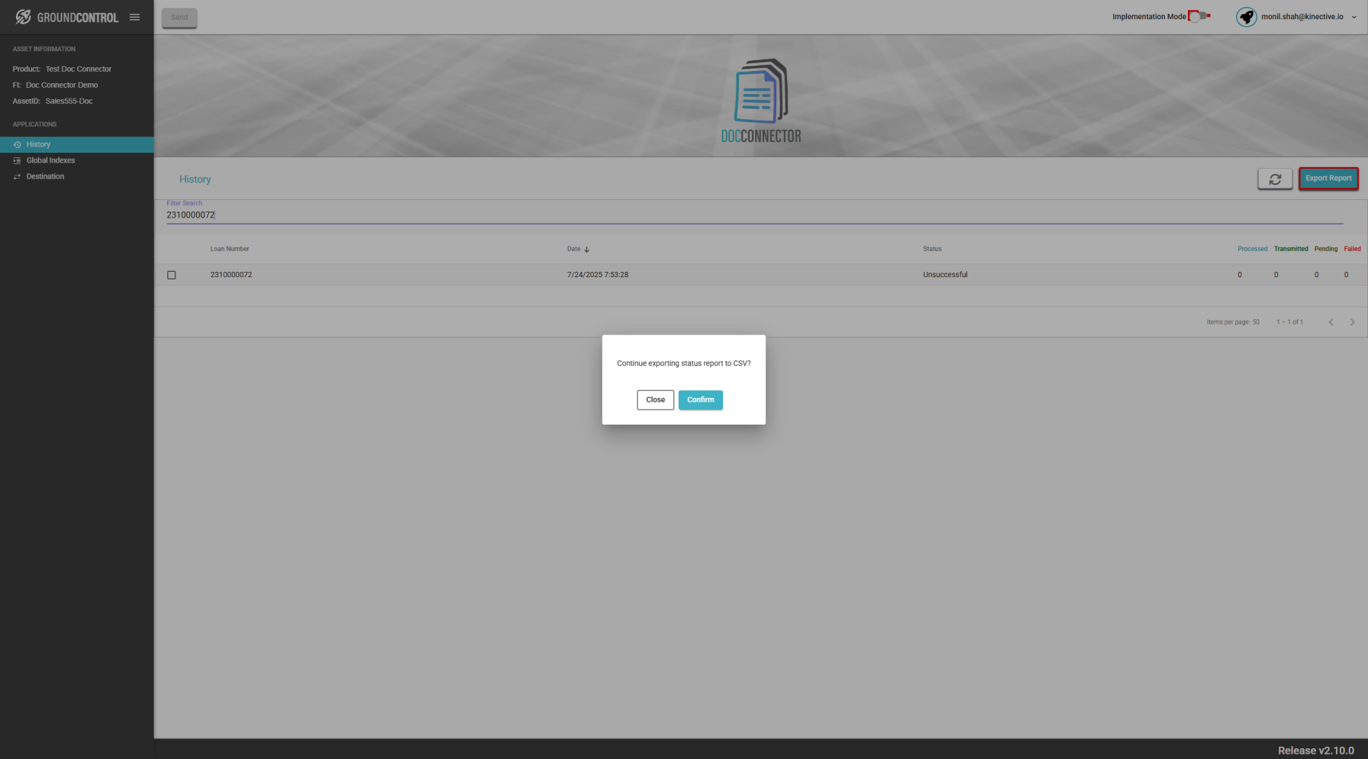Go to previous page of results
Screen dimensions: 1368x759
pos(1331,322)
